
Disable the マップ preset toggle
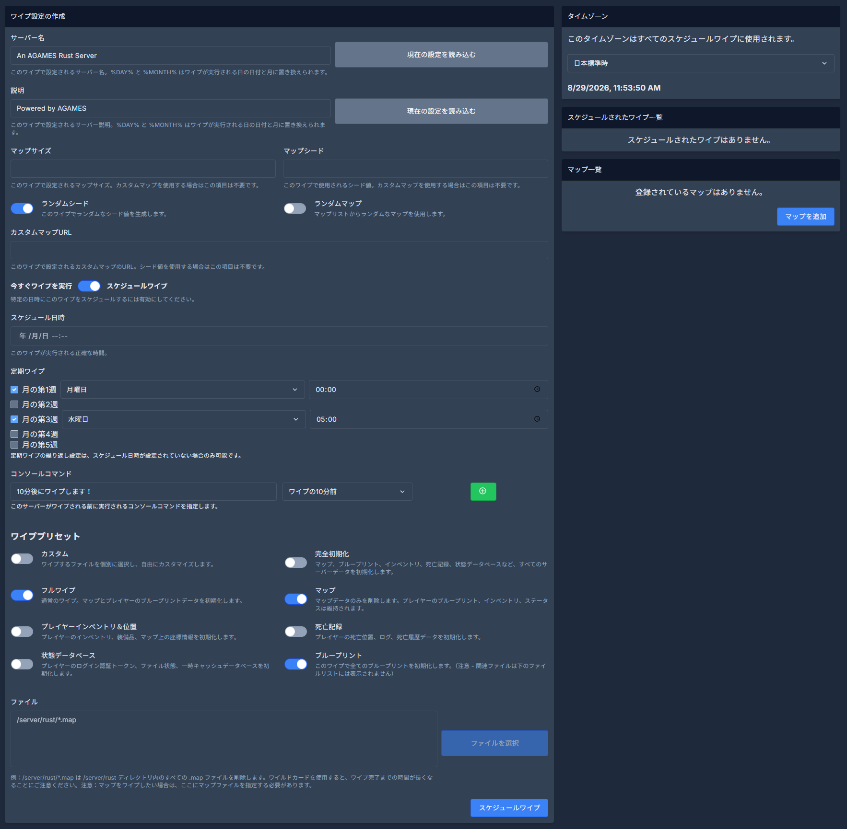[x=296, y=599]
